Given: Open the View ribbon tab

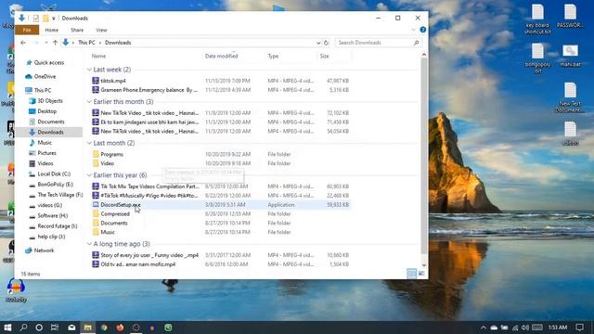Looking at the screenshot, I should coord(101,30).
